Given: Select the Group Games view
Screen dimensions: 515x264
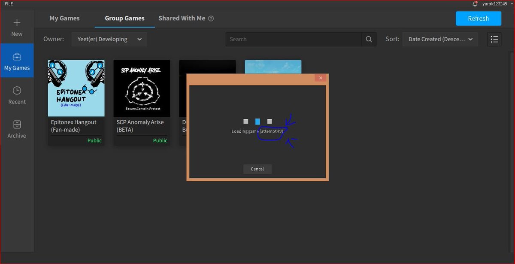Looking at the screenshot, I should coord(124,18).
